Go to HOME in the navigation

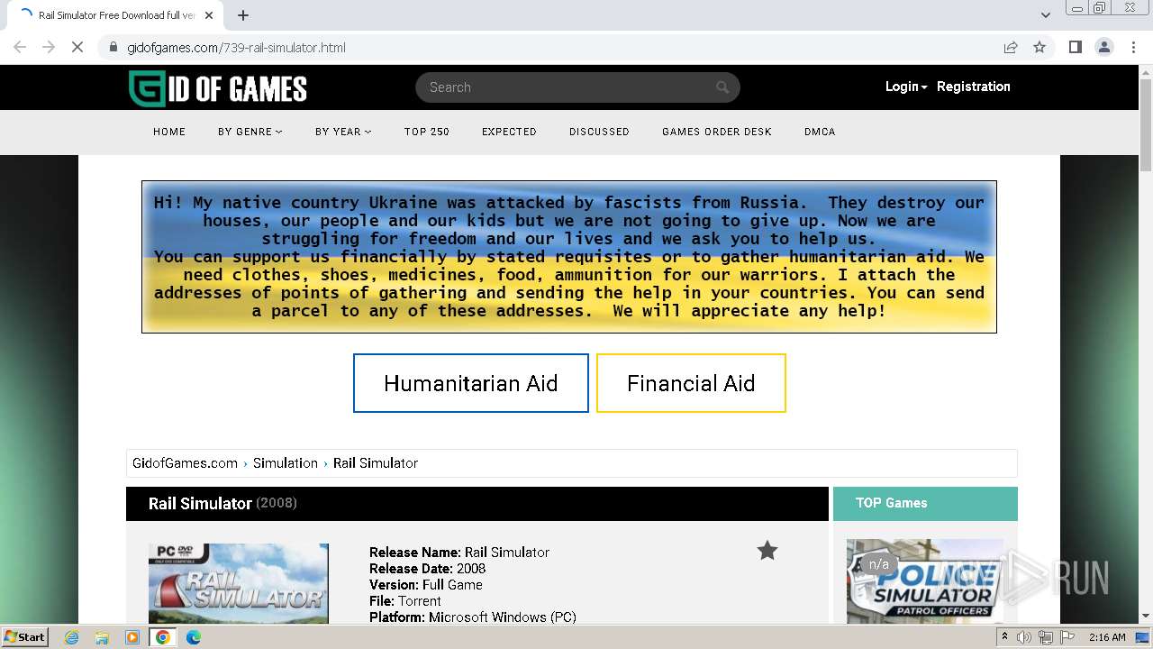(x=169, y=132)
